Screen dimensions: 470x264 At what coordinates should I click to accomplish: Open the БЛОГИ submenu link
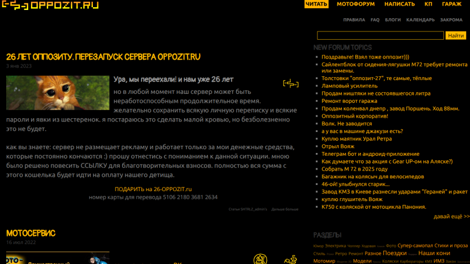point(393,20)
